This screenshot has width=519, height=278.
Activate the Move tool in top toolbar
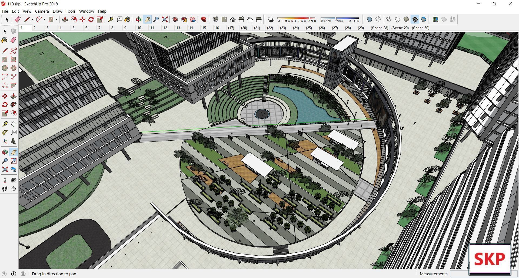coord(82,19)
